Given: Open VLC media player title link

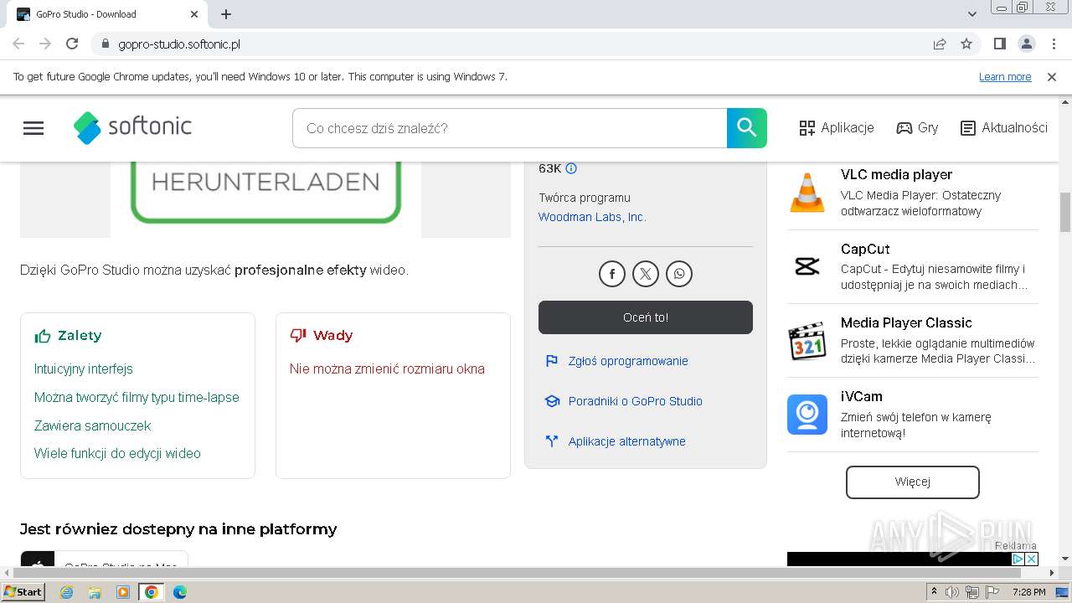Looking at the screenshot, I should click(x=896, y=174).
